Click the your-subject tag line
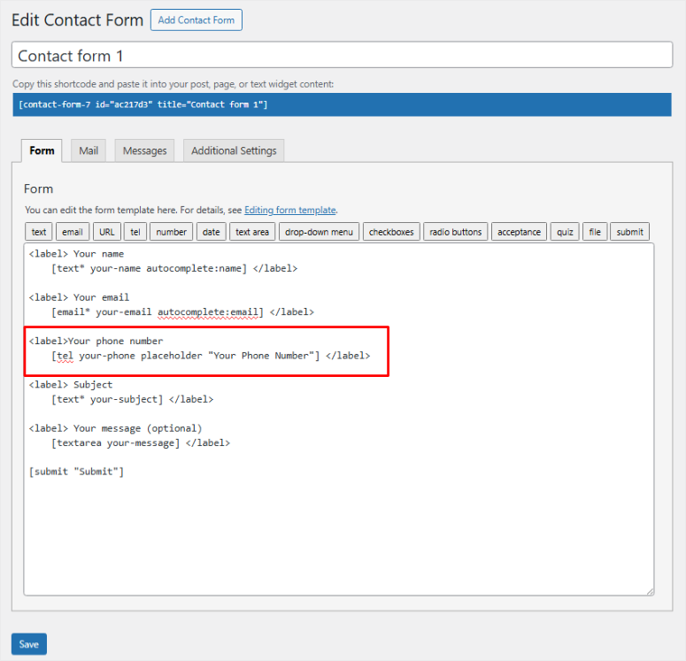Image resolution: width=686 pixels, height=661 pixels. click(x=132, y=399)
